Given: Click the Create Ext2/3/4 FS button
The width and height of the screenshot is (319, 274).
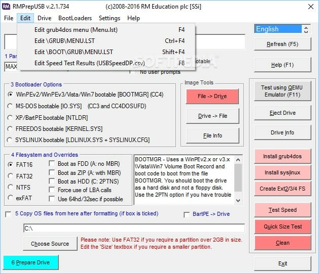Looking at the screenshot, I should pyautogui.click(x=282, y=189).
